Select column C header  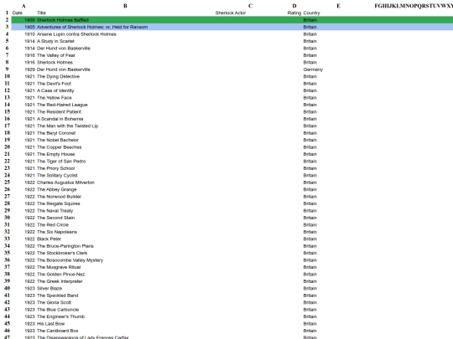tap(250, 6)
